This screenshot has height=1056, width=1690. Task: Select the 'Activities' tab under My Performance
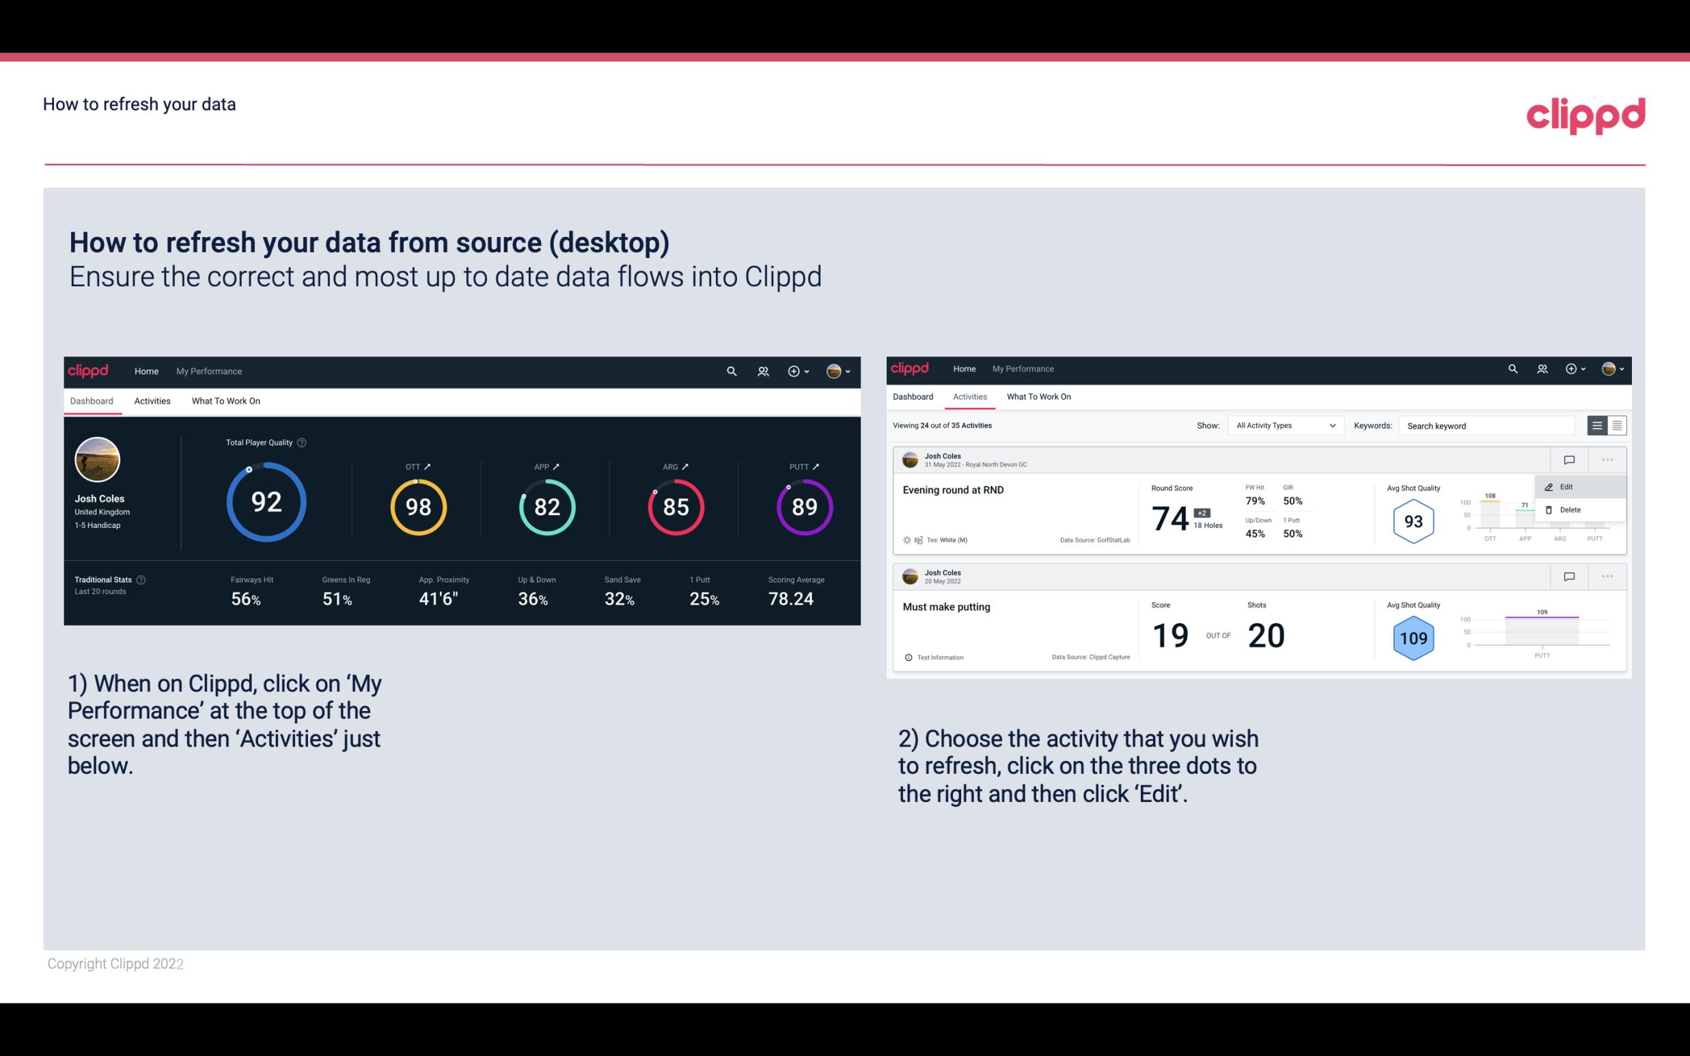click(x=152, y=399)
